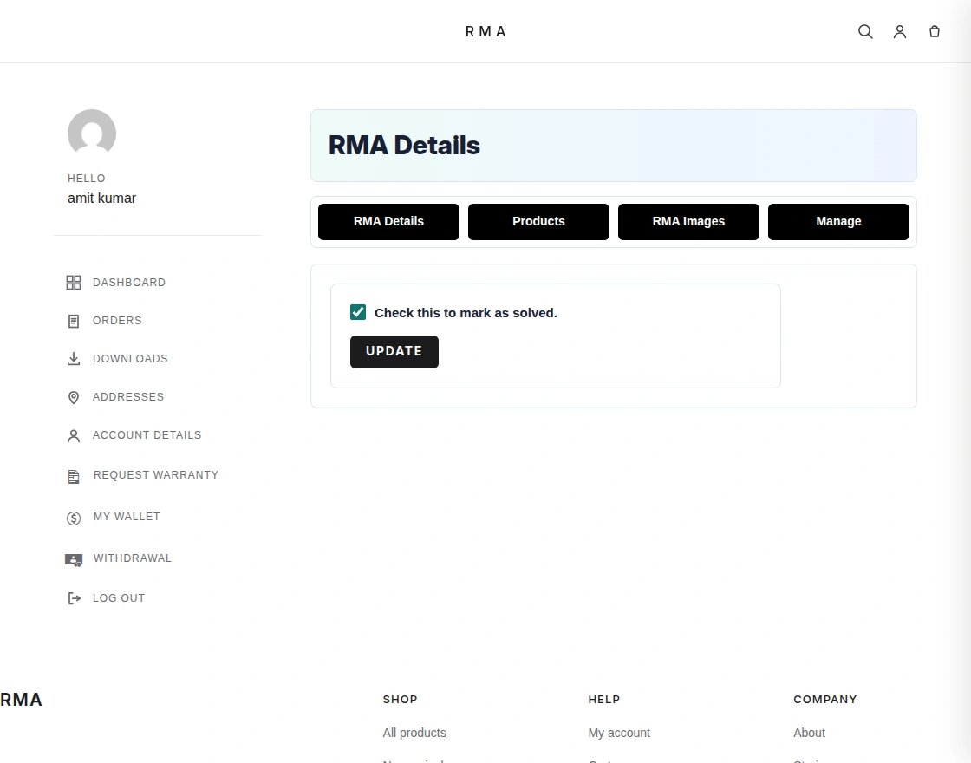This screenshot has width=971, height=763.
Task: Go to Dashboard in sidebar
Action: 129,283
